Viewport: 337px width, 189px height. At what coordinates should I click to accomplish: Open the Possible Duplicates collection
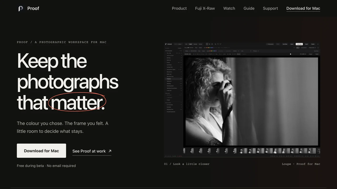pos(174,112)
